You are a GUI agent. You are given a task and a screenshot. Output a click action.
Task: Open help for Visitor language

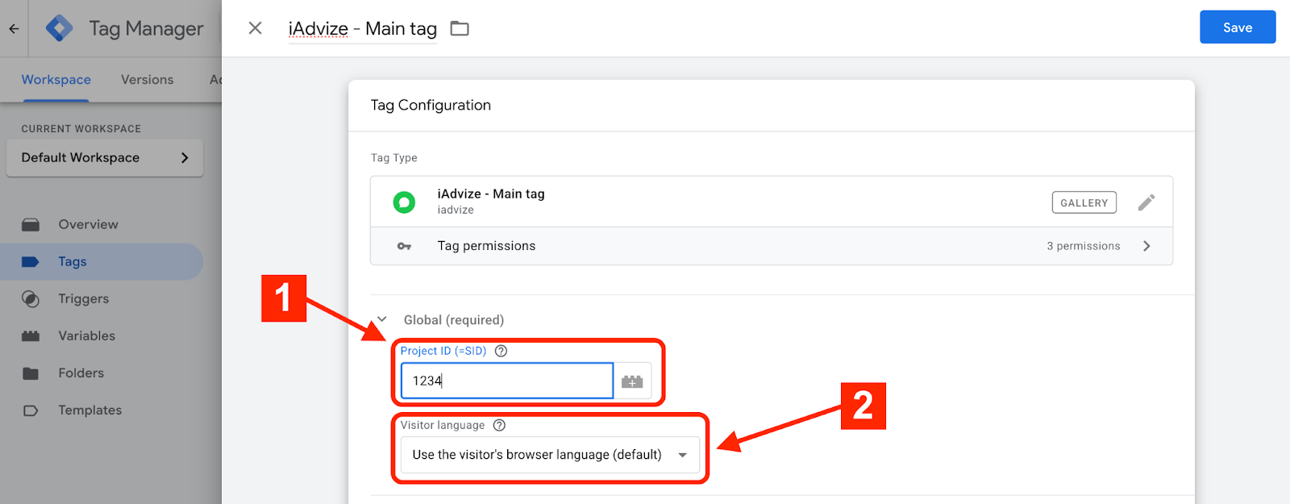499,425
